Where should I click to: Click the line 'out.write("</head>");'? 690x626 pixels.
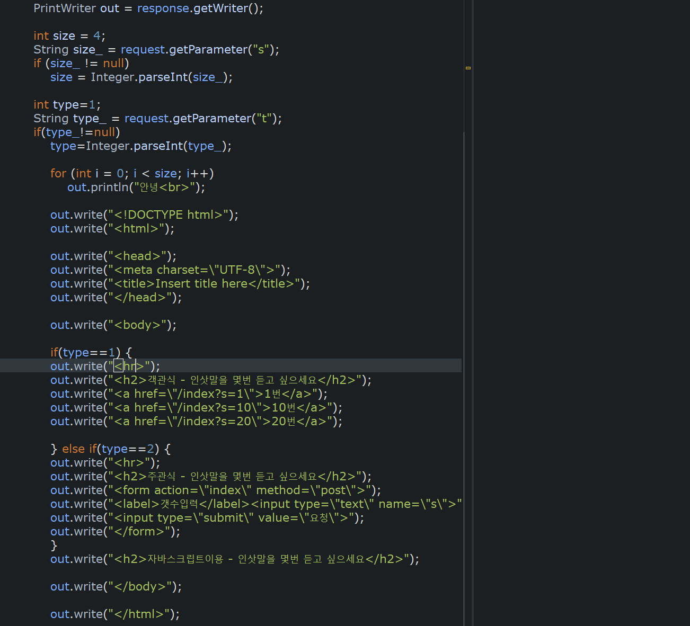(x=116, y=298)
